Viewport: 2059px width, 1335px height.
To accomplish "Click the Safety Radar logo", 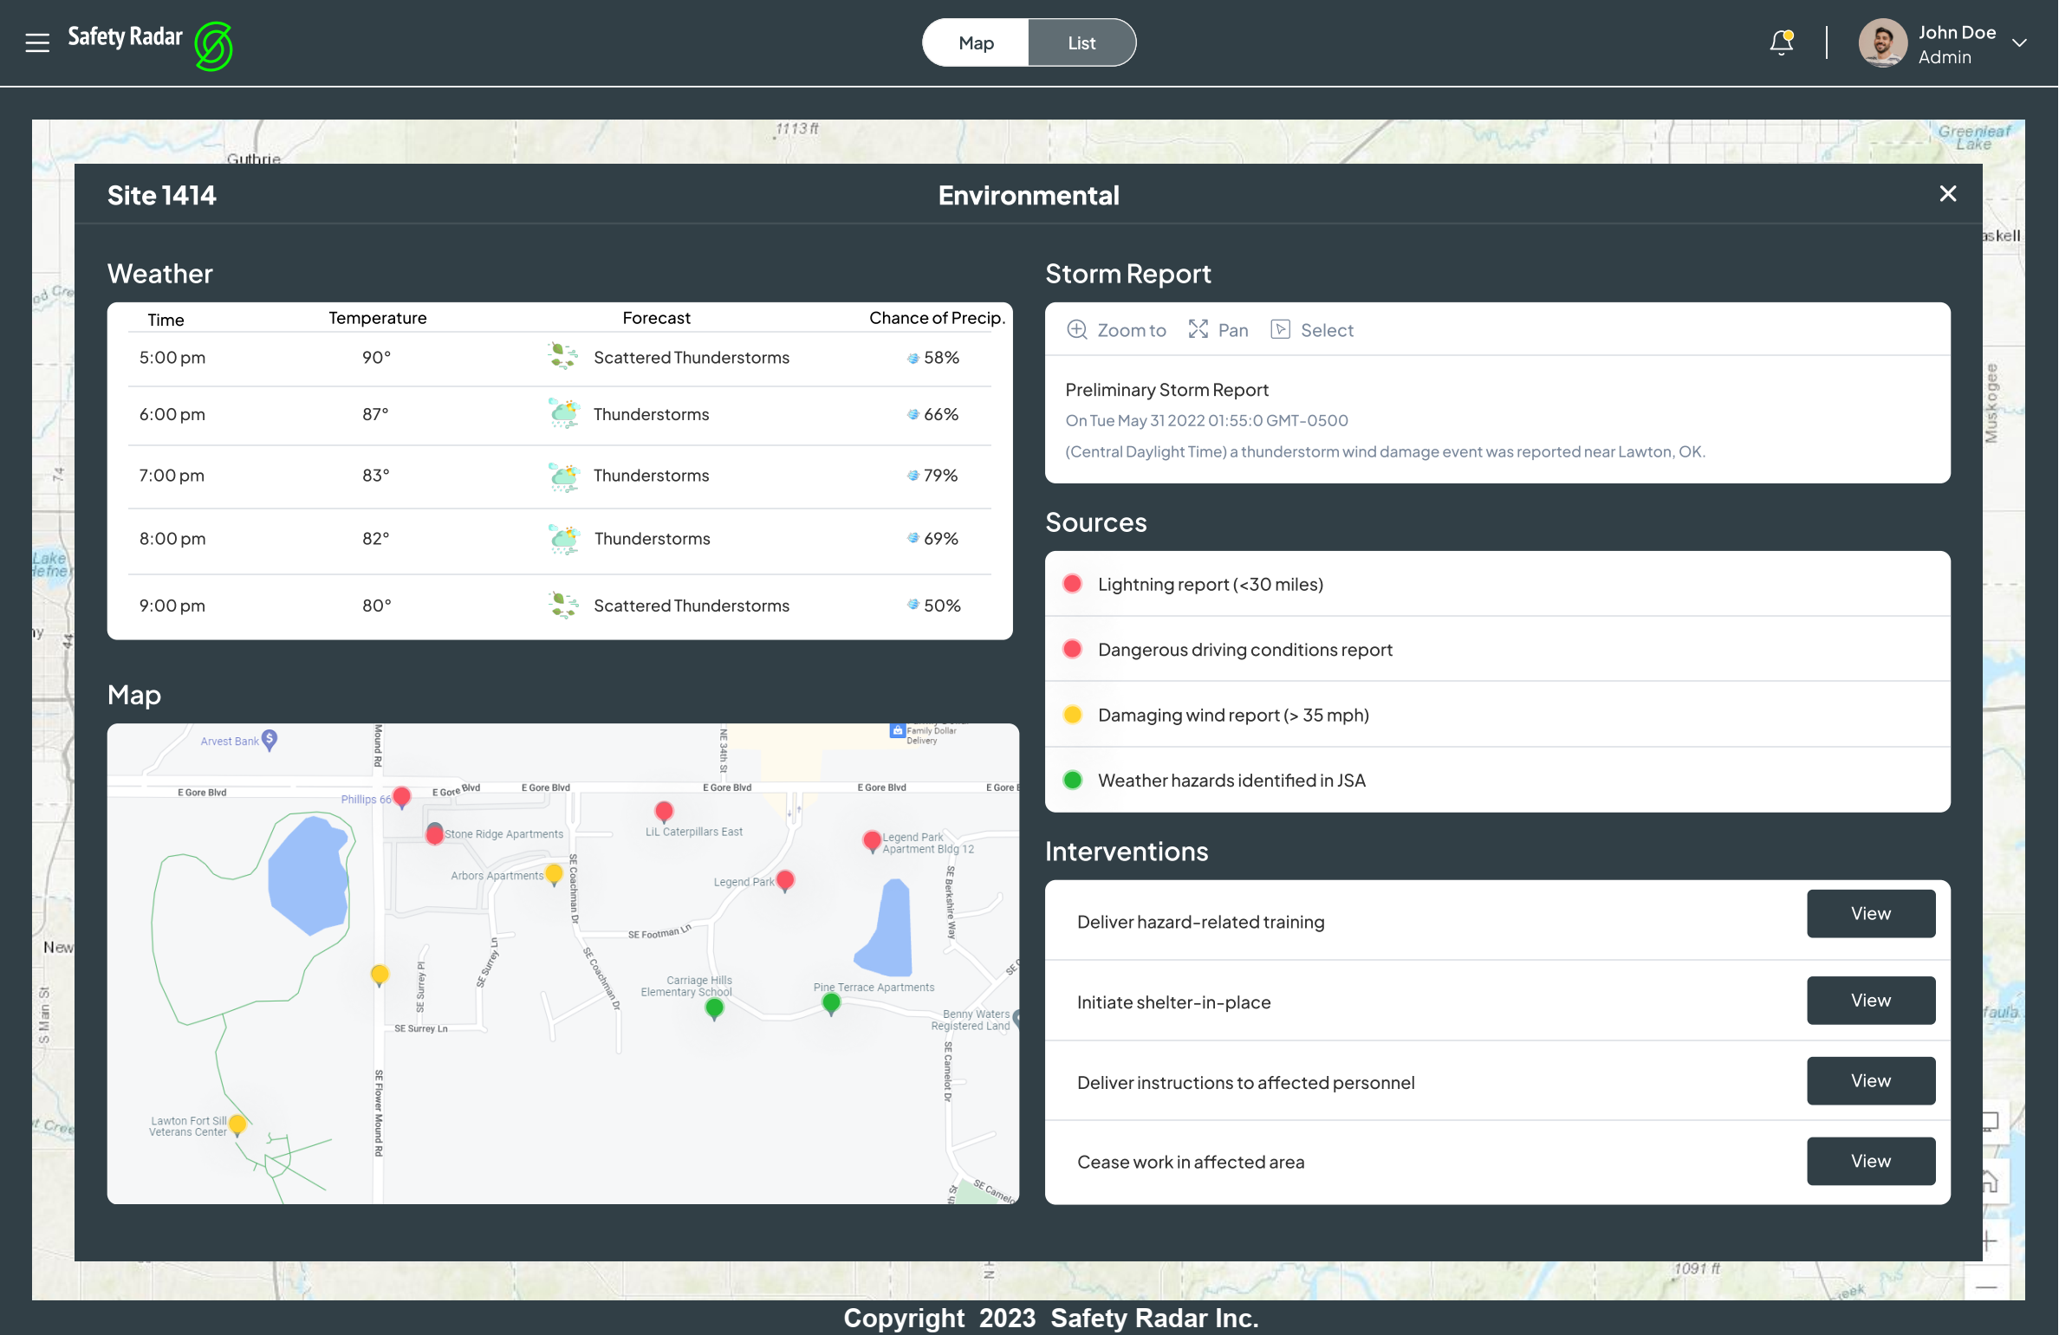I will [x=213, y=45].
